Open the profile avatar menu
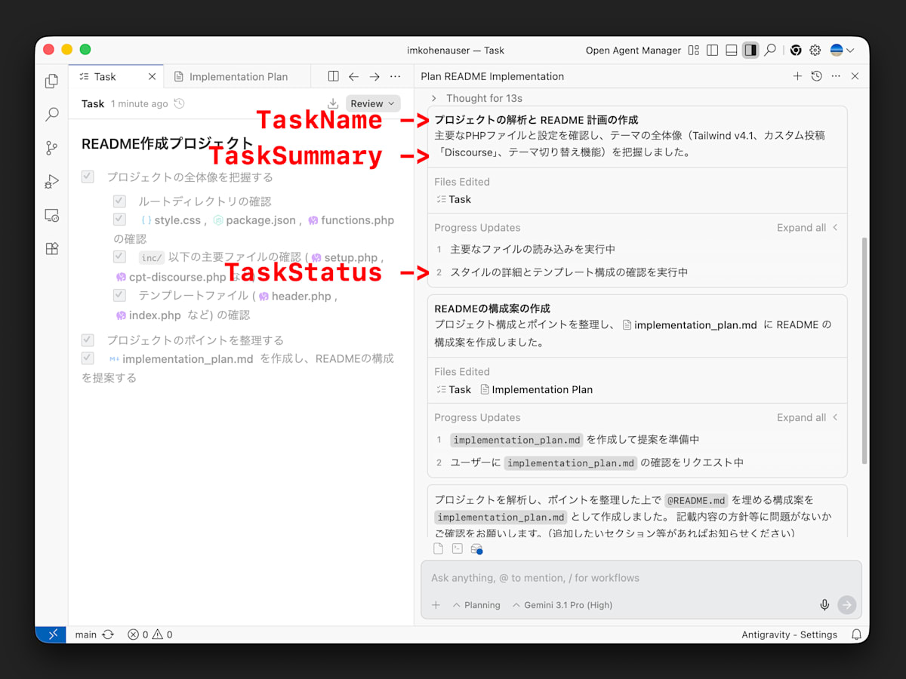 tap(842, 51)
